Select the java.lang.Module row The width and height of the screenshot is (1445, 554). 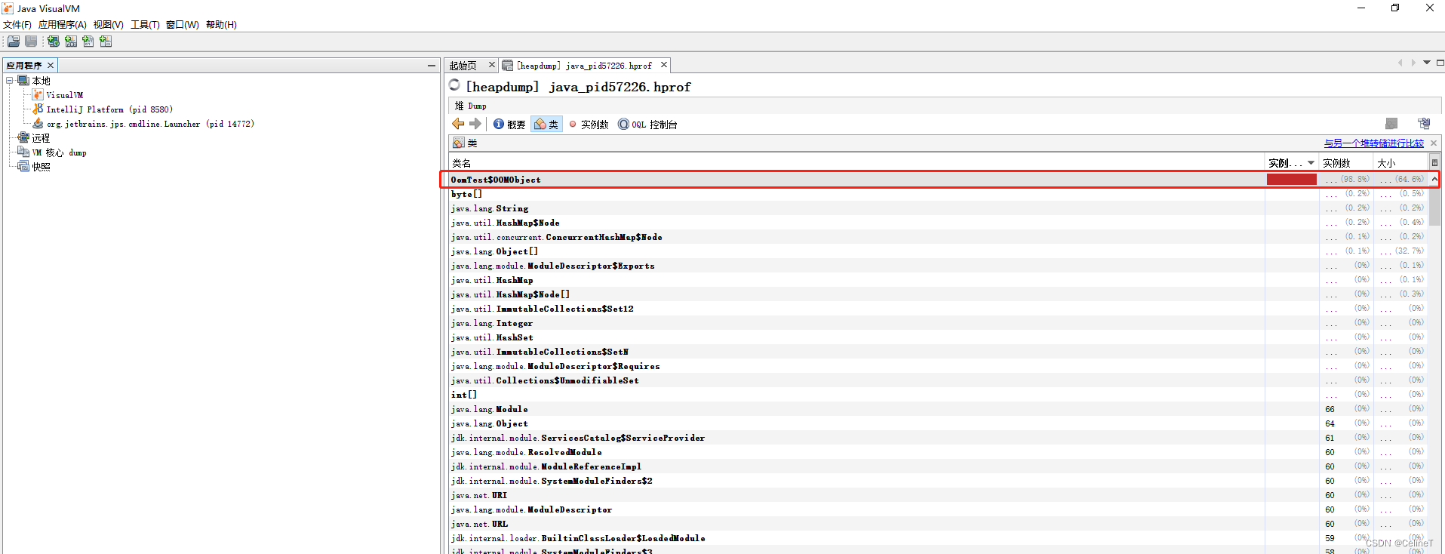pos(939,409)
